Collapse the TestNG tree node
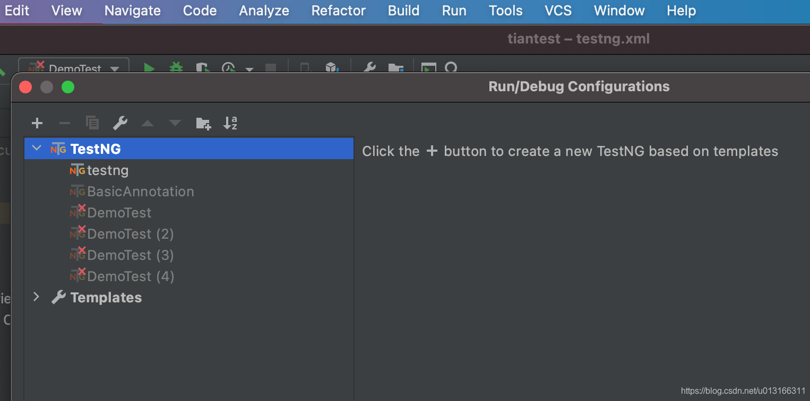Screen dimensions: 810x401 37,149
